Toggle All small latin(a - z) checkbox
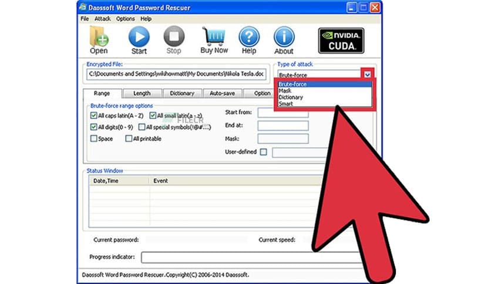The width and height of the screenshot is (491, 284). pyautogui.click(x=153, y=116)
